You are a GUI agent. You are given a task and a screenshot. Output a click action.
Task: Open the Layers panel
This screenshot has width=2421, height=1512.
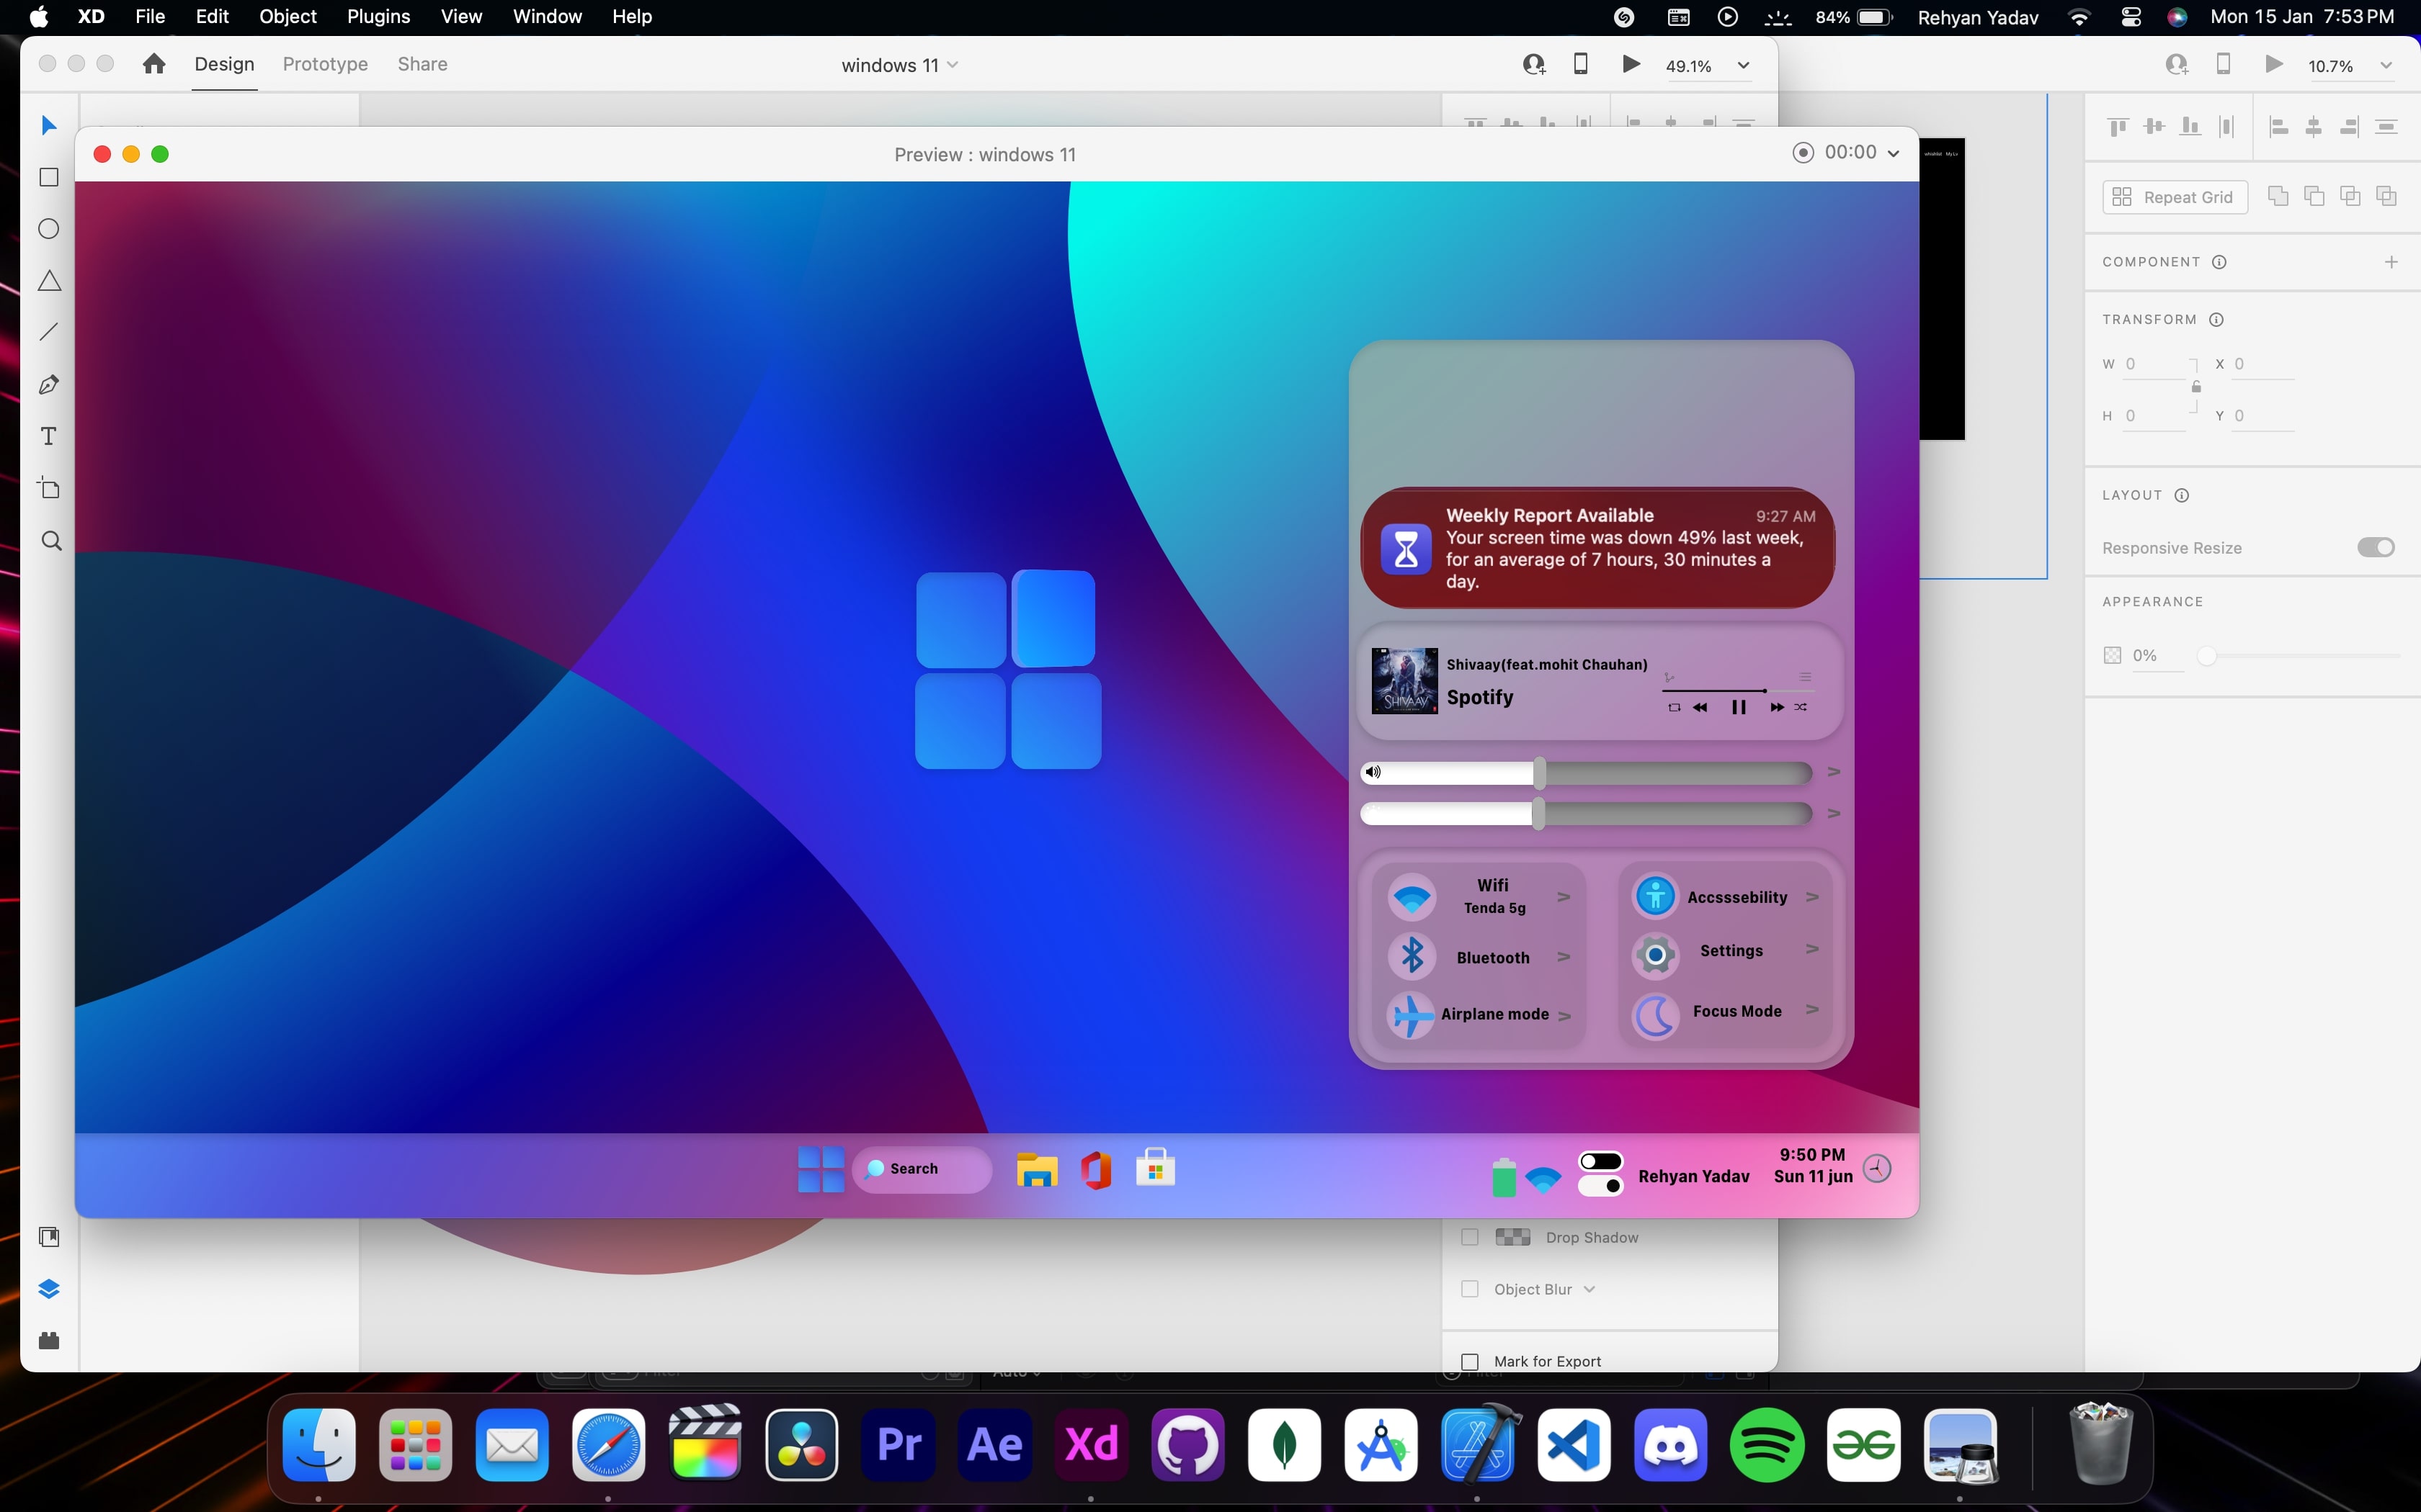[49, 1288]
